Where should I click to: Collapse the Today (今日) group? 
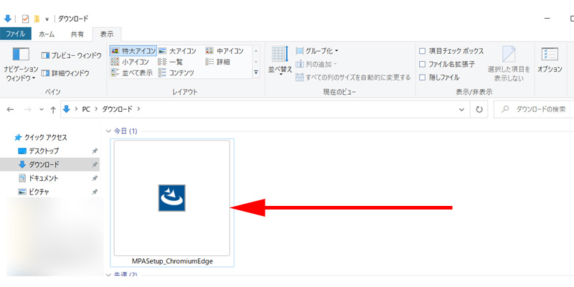tap(108, 131)
